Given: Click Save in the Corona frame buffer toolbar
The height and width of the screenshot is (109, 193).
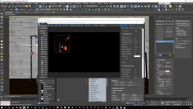Looking at the screenshot, I should [x=51, y=25].
